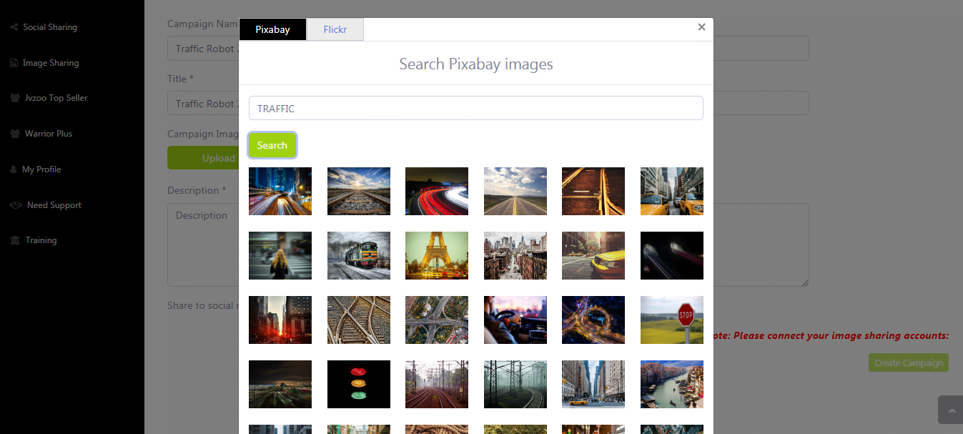Image resolution: width=963 pixels, height=434 pixels.
Task: Choose the dark night cityscape long-exposure image
Action: coord(280,384)
